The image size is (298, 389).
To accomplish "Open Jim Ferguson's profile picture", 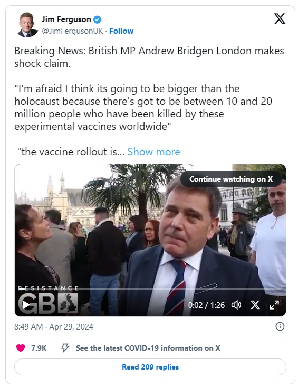I will coord(27,25).
